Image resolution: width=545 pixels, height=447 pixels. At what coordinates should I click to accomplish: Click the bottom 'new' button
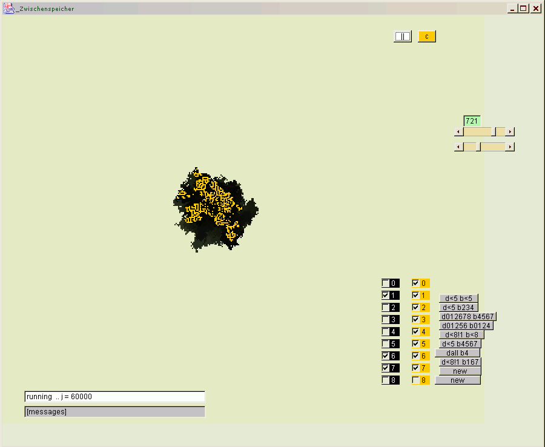(x=457, y=380)
